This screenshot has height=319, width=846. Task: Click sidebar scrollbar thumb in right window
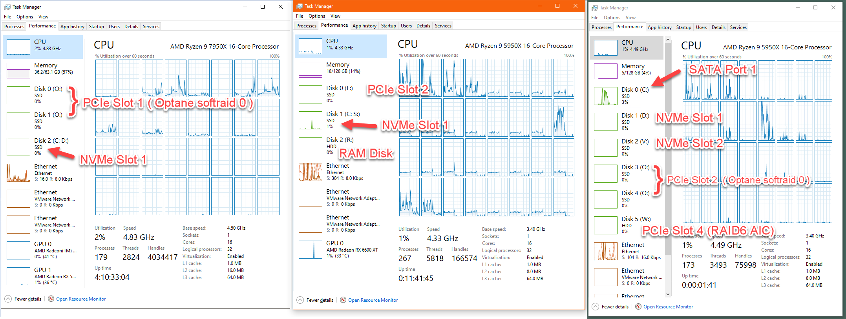pos(668,149)
